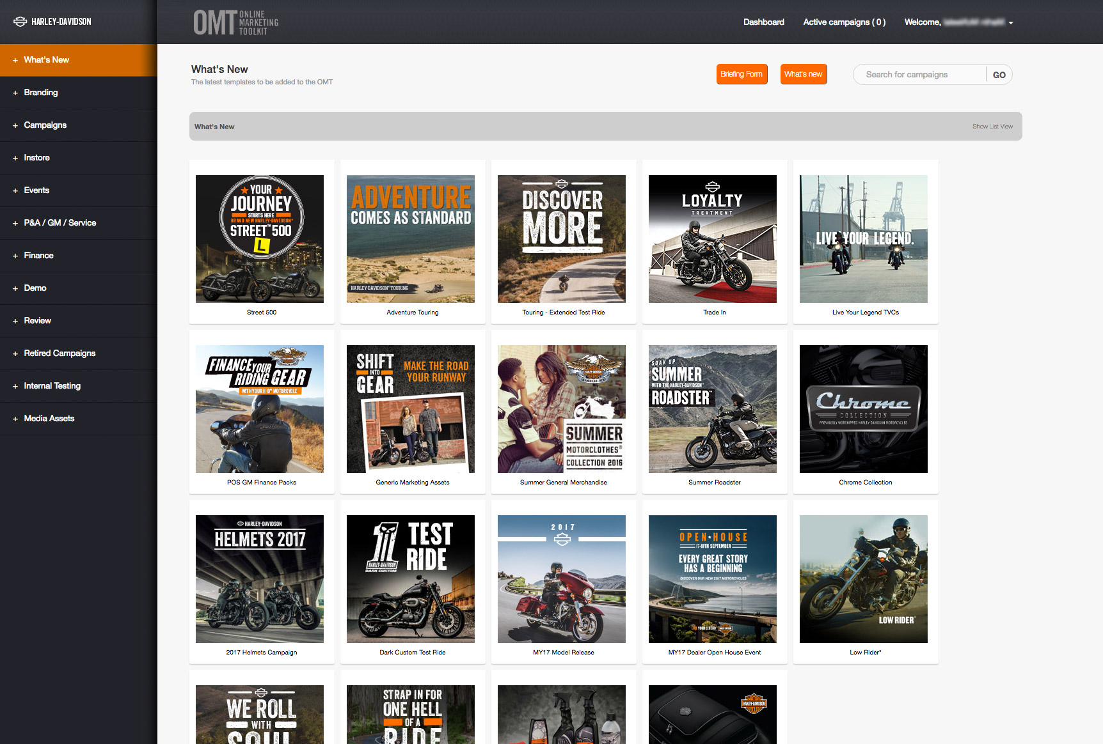Focus the Search for campaigns field
Image resolution: width=1103 pixels, height=744 pixels.
pyautogui.click(x=920, y=75)
